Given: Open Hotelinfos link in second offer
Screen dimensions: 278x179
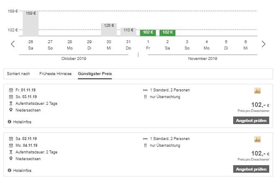Looking at the screenshot, I should pos(22,171).
